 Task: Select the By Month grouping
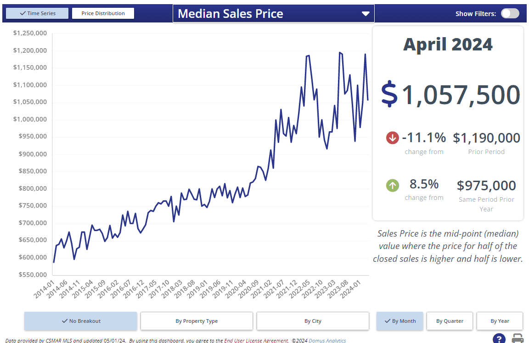point(400,321)
